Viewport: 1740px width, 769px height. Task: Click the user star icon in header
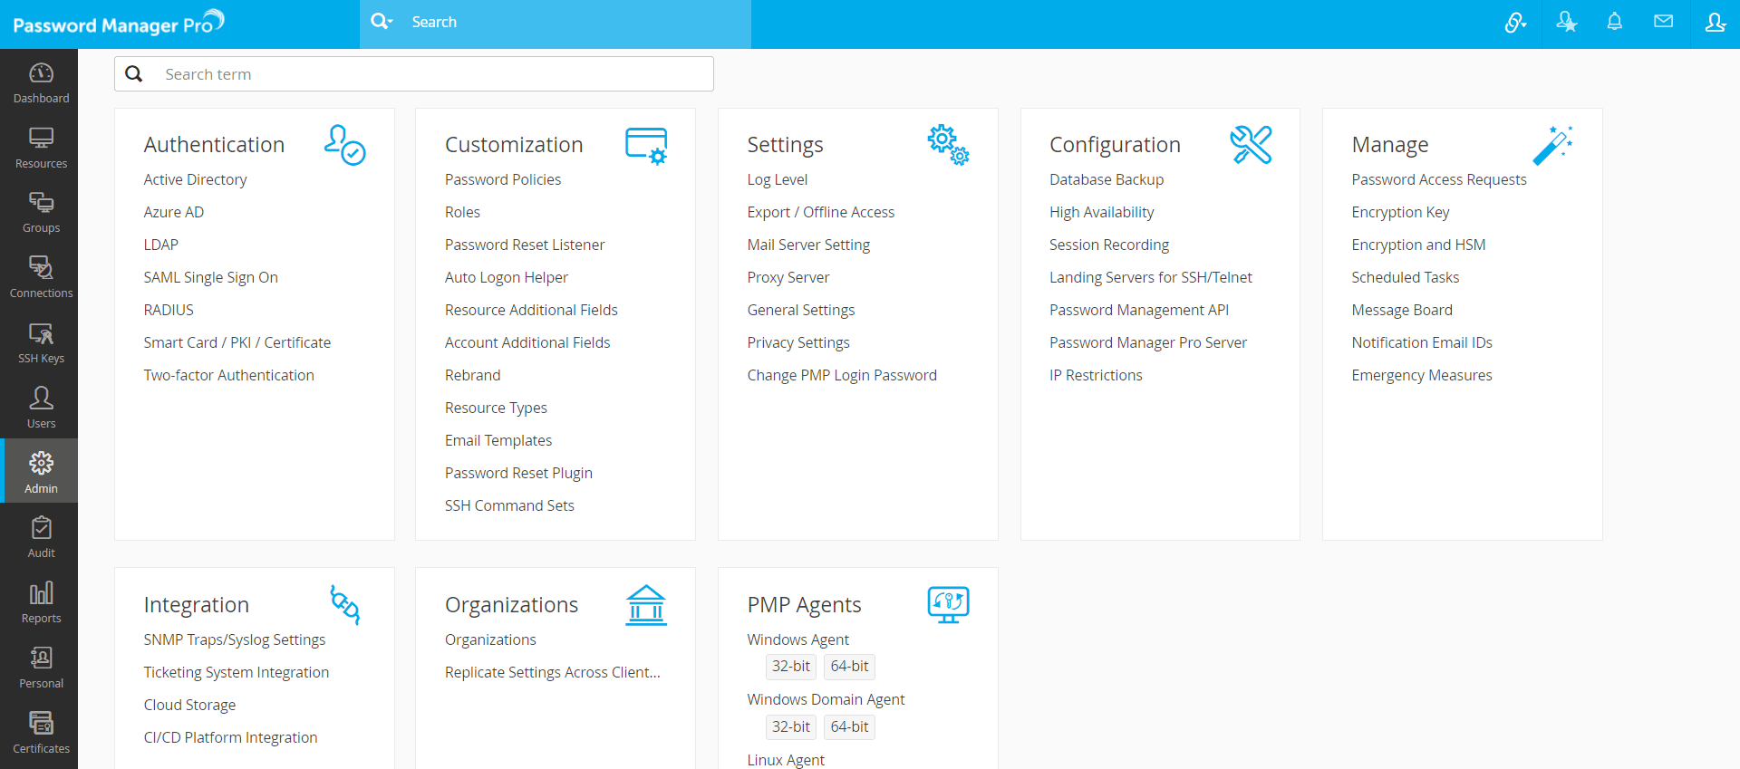1566,22
